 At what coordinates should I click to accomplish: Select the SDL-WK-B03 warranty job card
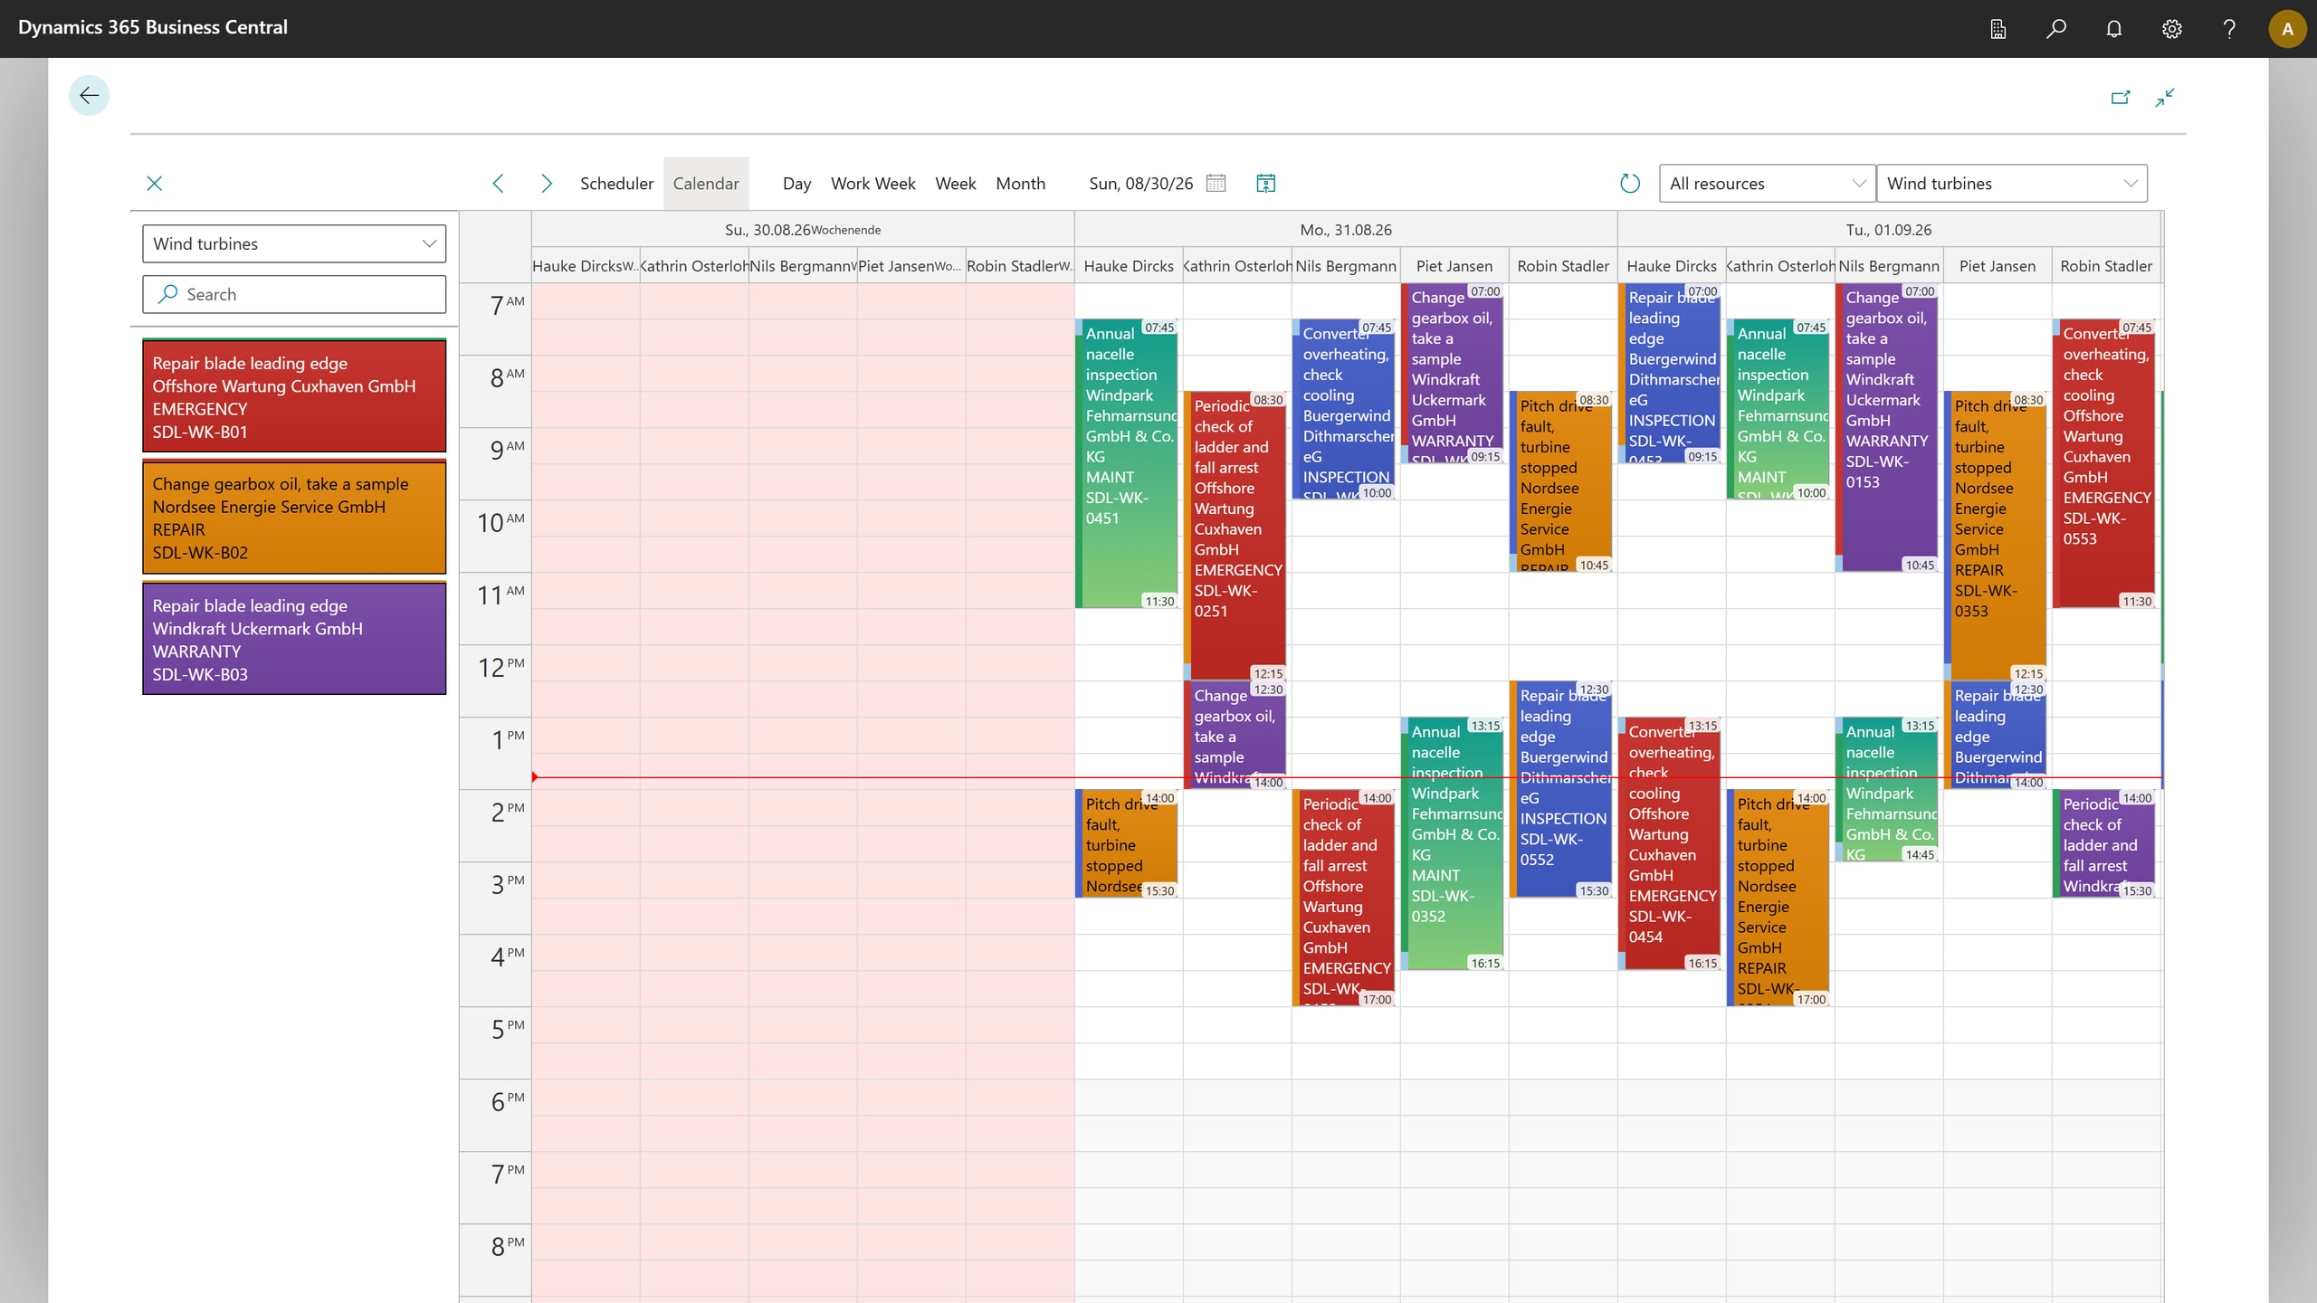pyautogui.click(x=294, y=638)
